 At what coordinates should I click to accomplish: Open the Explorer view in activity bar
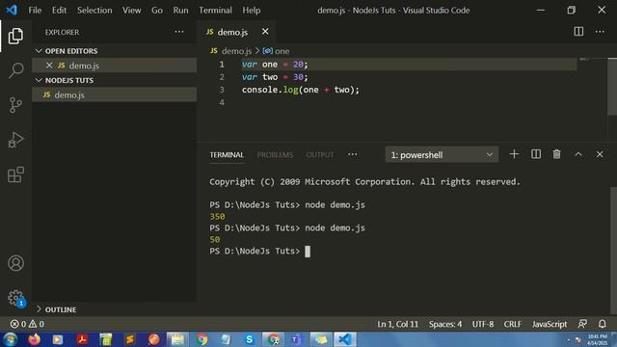pos(15,36)
